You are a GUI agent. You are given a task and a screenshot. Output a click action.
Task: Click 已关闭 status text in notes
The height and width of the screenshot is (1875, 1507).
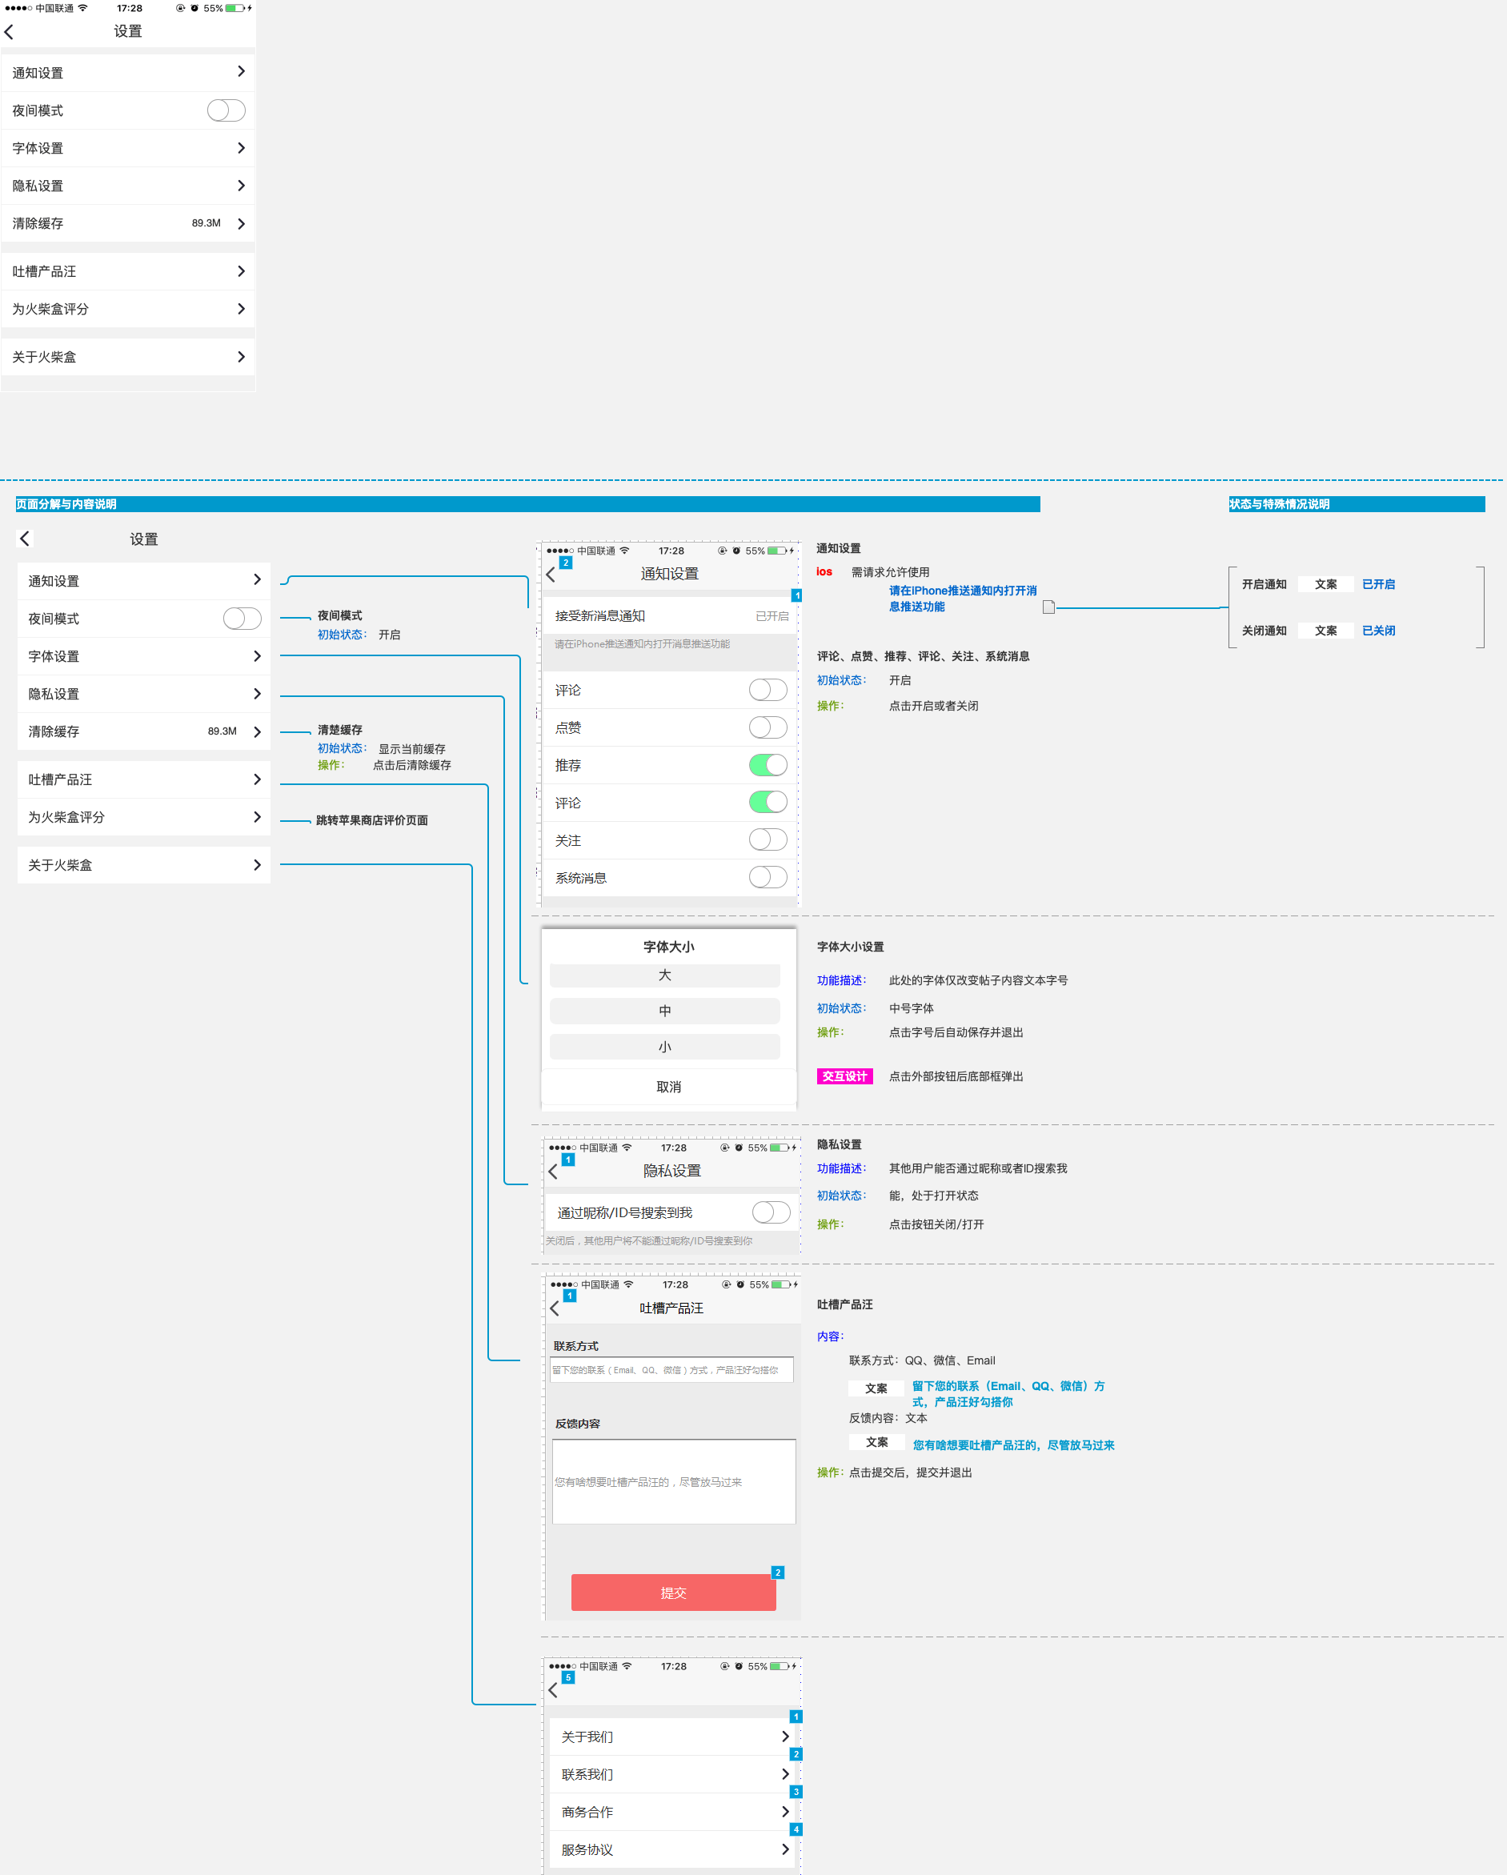tap(1378, 631)
